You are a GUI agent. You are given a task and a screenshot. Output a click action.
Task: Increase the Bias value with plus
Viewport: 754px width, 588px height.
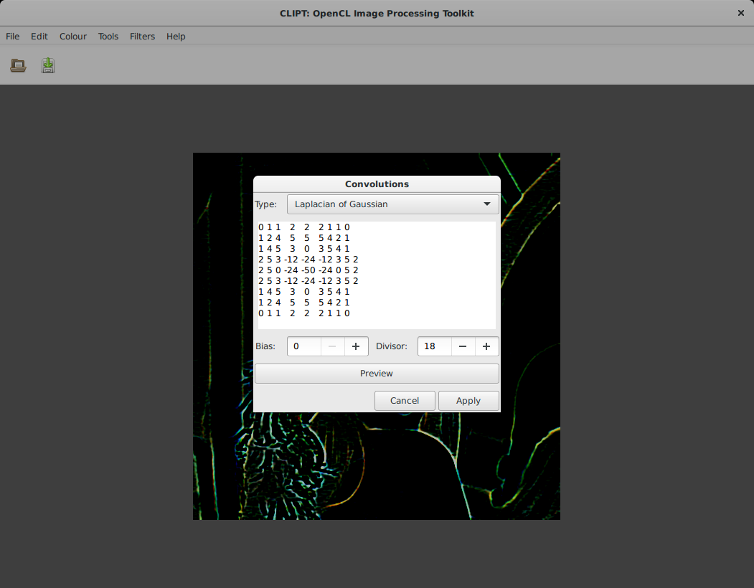click(355, 346)
